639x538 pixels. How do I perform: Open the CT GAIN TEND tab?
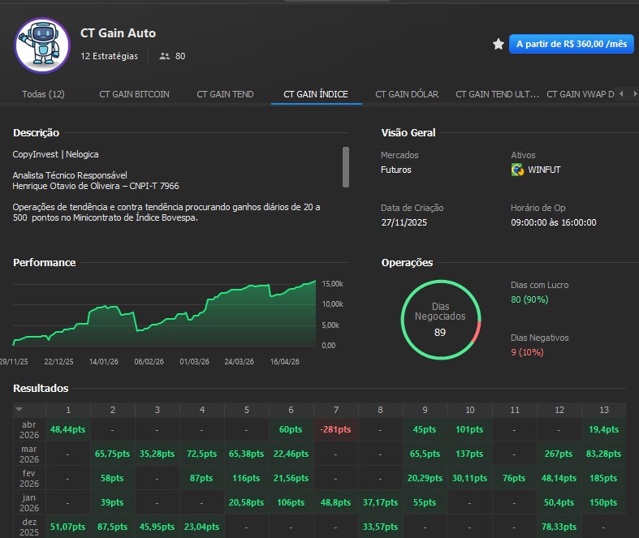click(225, 94)
